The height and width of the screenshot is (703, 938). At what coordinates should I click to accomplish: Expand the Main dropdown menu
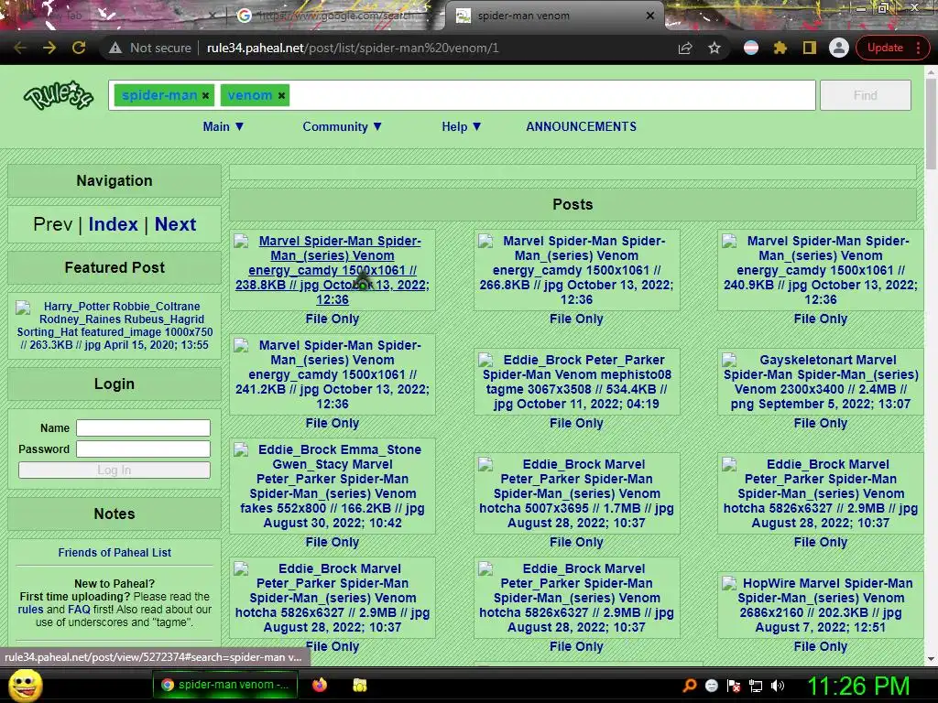(x=224, y=126)
